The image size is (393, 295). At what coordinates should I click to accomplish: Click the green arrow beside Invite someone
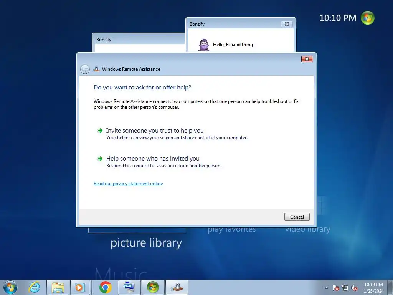tap(100, 131)
